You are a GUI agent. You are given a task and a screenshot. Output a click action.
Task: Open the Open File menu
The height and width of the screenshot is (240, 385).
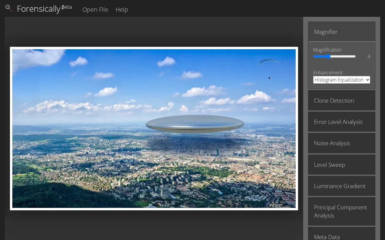(x=95, y=10)
